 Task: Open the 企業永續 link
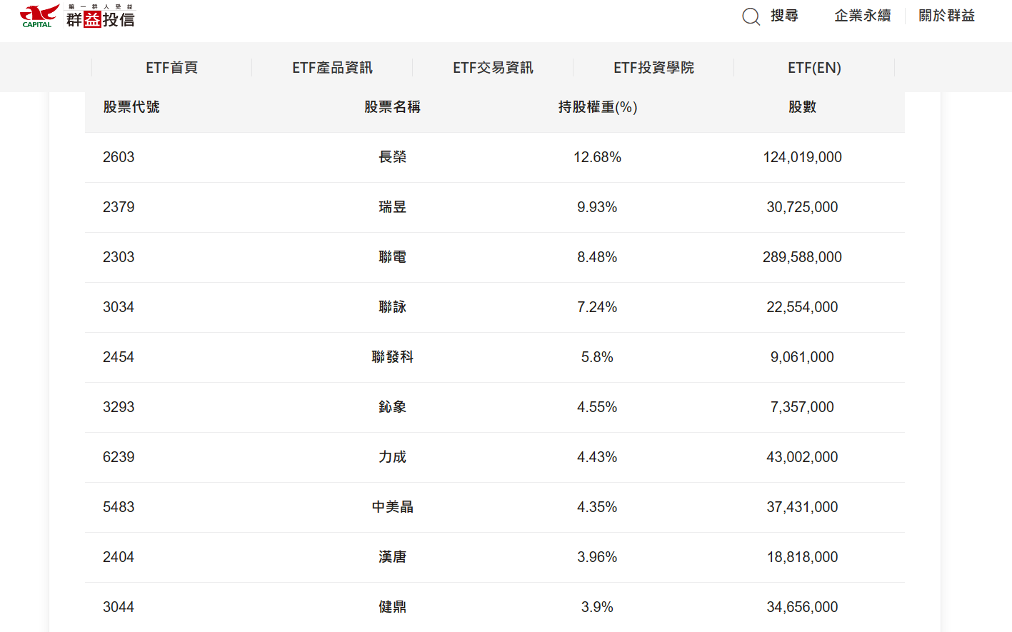(x=862, y=16)
